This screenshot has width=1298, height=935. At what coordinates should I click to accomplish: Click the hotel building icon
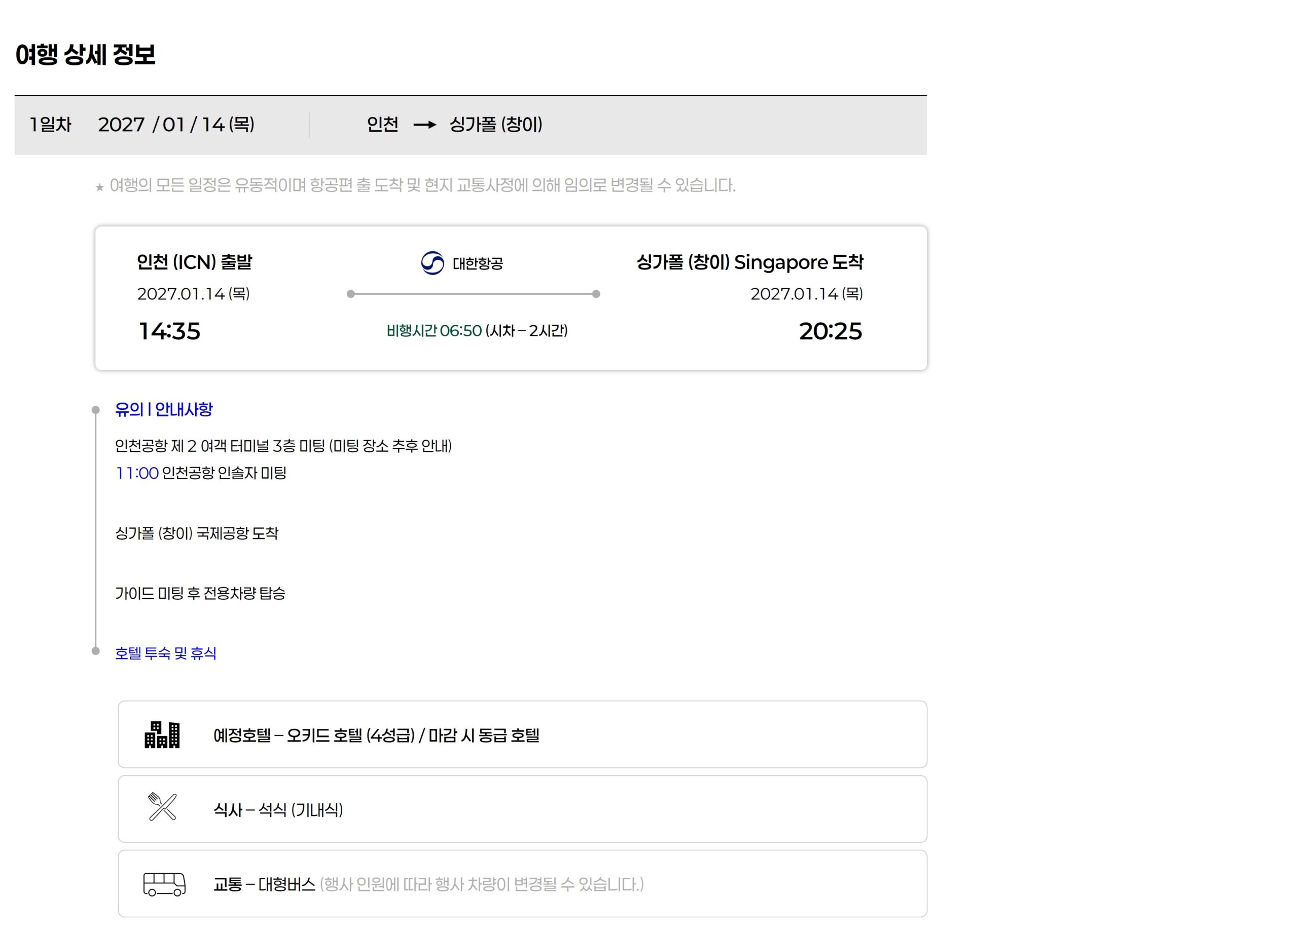(x=162, y=735)
